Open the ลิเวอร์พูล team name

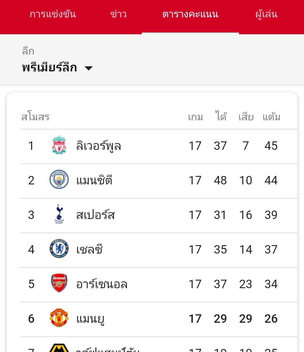(x=99, y=146)
